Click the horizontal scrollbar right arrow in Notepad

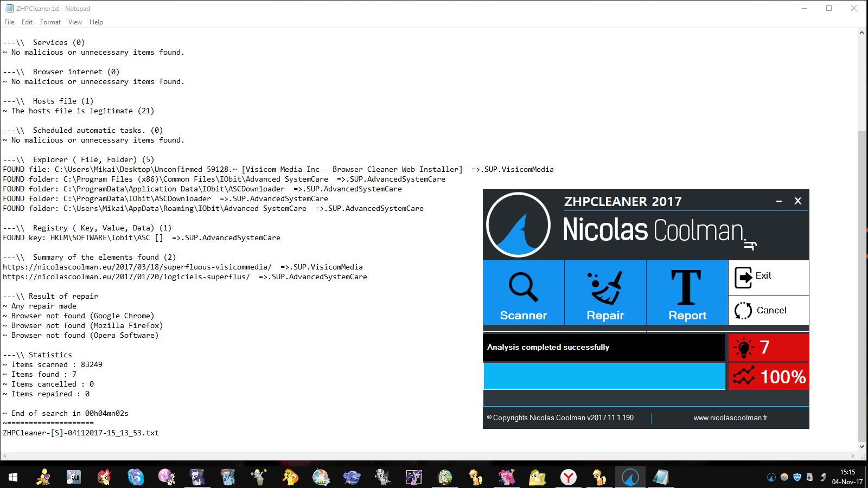[x=853, y=456]
